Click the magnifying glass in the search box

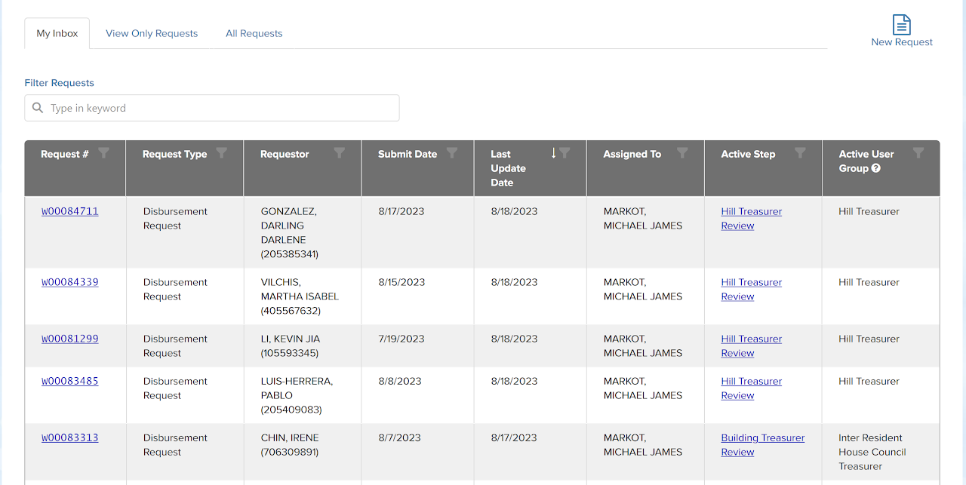click(x=38, y=108)
